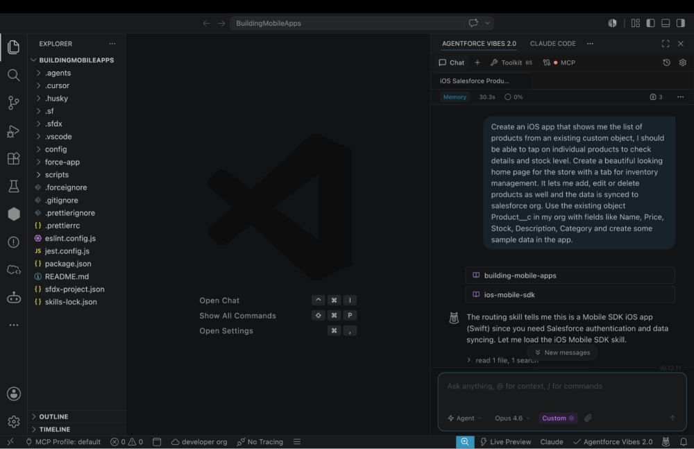694x449 pixels.
Task: Select the iOS Salesforce Produ... conversation tab
Action: (x=475, y=81)
